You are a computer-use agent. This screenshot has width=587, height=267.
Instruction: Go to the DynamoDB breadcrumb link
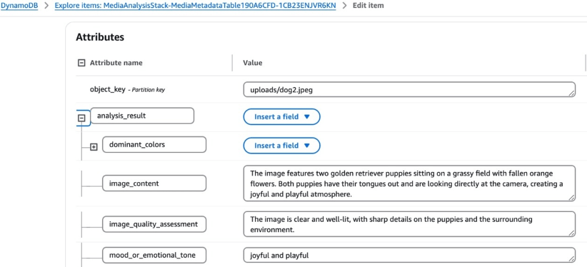[19, 6]
